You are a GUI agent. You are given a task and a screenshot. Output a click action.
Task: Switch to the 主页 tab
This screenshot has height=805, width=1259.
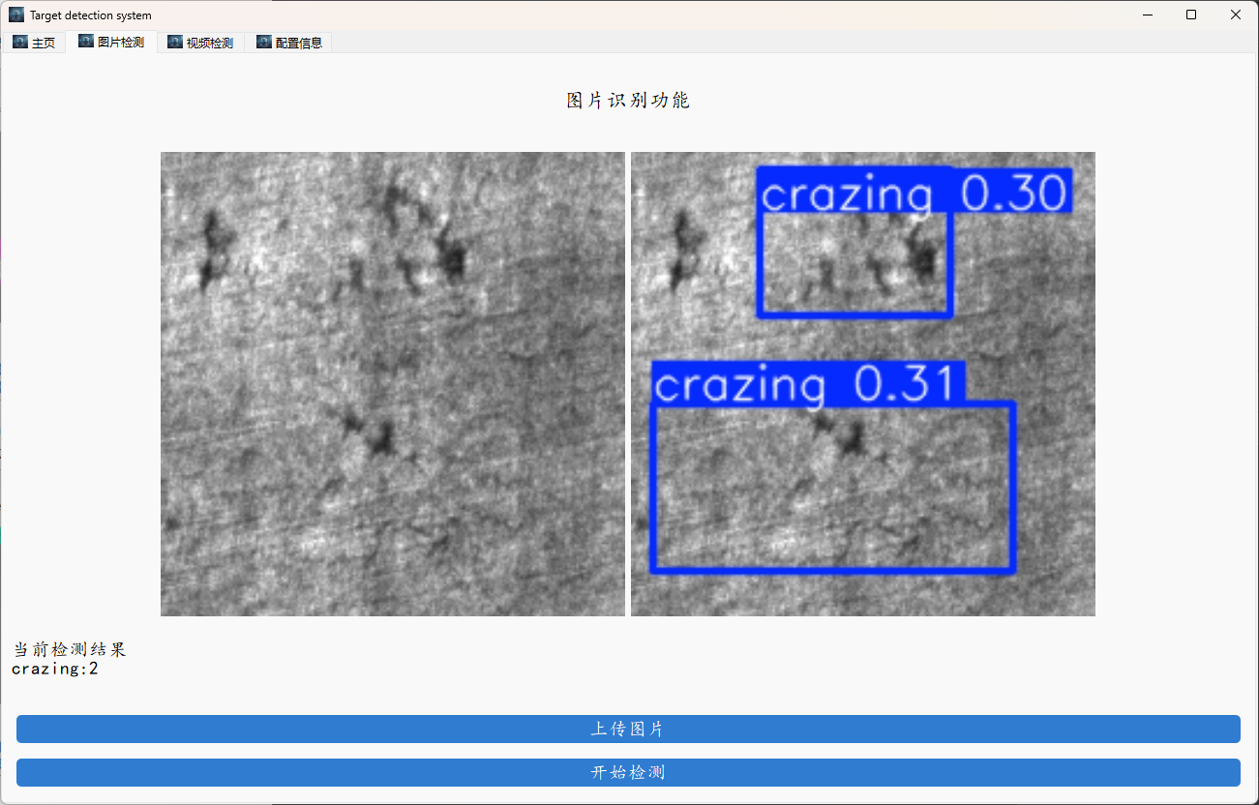[41, 42]
